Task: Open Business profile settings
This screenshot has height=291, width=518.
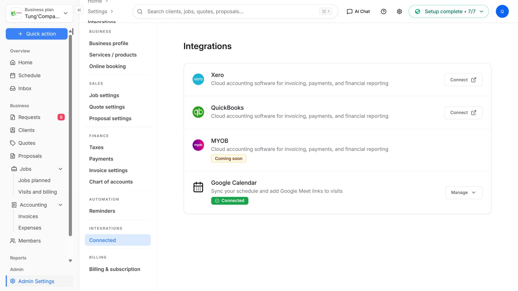Action: 109,43
